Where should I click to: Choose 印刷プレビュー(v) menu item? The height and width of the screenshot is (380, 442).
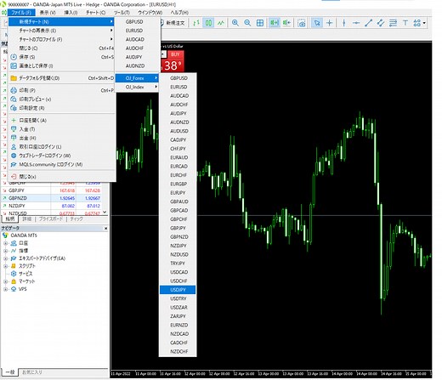tap(61, 99)
